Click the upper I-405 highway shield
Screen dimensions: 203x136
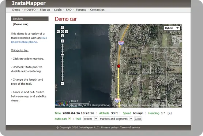click(x=121, y=43)
